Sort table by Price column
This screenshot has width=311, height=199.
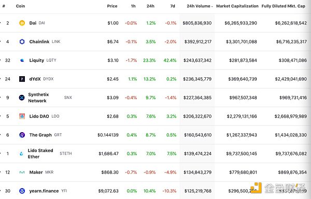point(112,6)
